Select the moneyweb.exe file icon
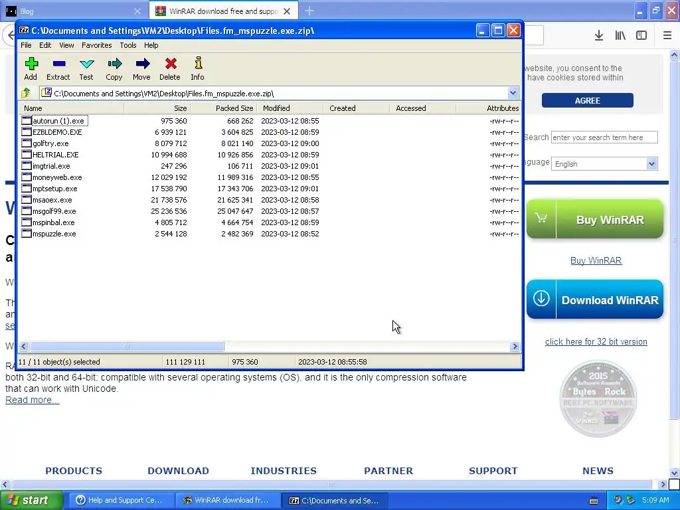The width and height of the screenshot is (680, 510). coord(27,177)
